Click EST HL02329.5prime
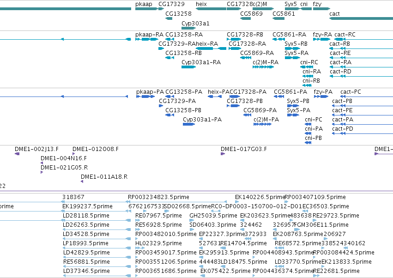 [158, 243]
